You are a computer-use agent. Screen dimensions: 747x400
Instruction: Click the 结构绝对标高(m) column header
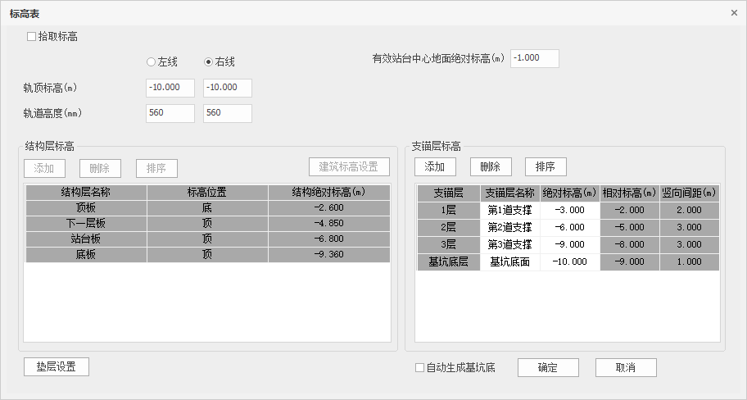[x=328, y=193]
